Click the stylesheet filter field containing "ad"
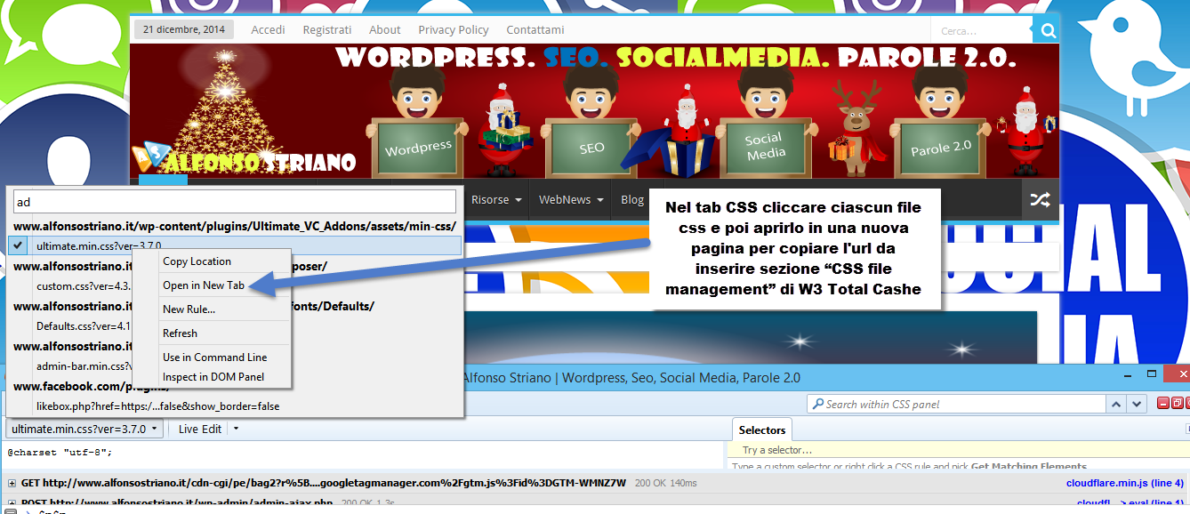 pos(235,201)
